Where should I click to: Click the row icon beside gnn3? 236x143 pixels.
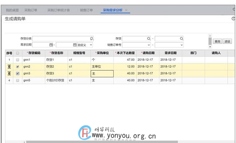pyautogui.click(x=9, y=73)
